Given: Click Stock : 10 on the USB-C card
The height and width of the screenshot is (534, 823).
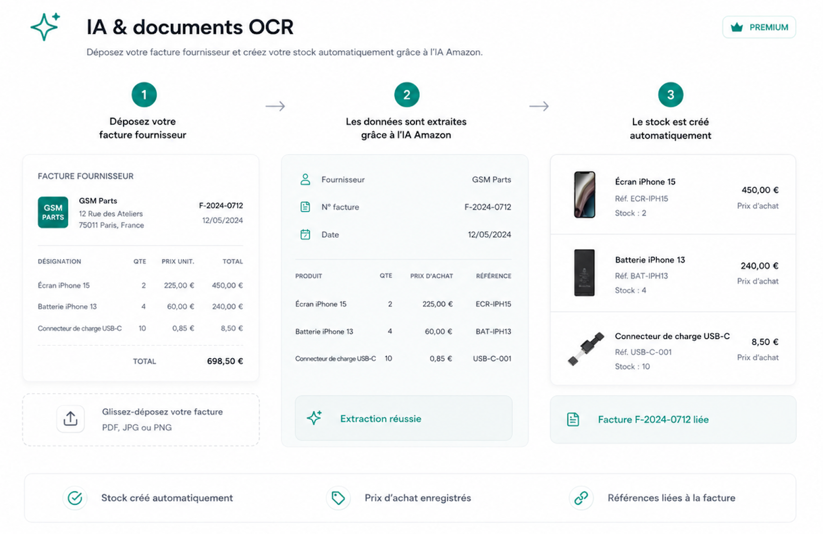Looking at the screenshot, I should click(632, 367).
